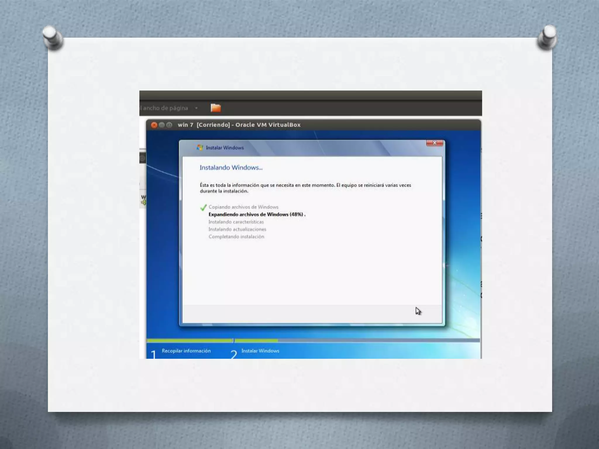Screen dimensions: 599x449
Task: Minimize the VirtualBox win 7 window
Action: [161, 125]
